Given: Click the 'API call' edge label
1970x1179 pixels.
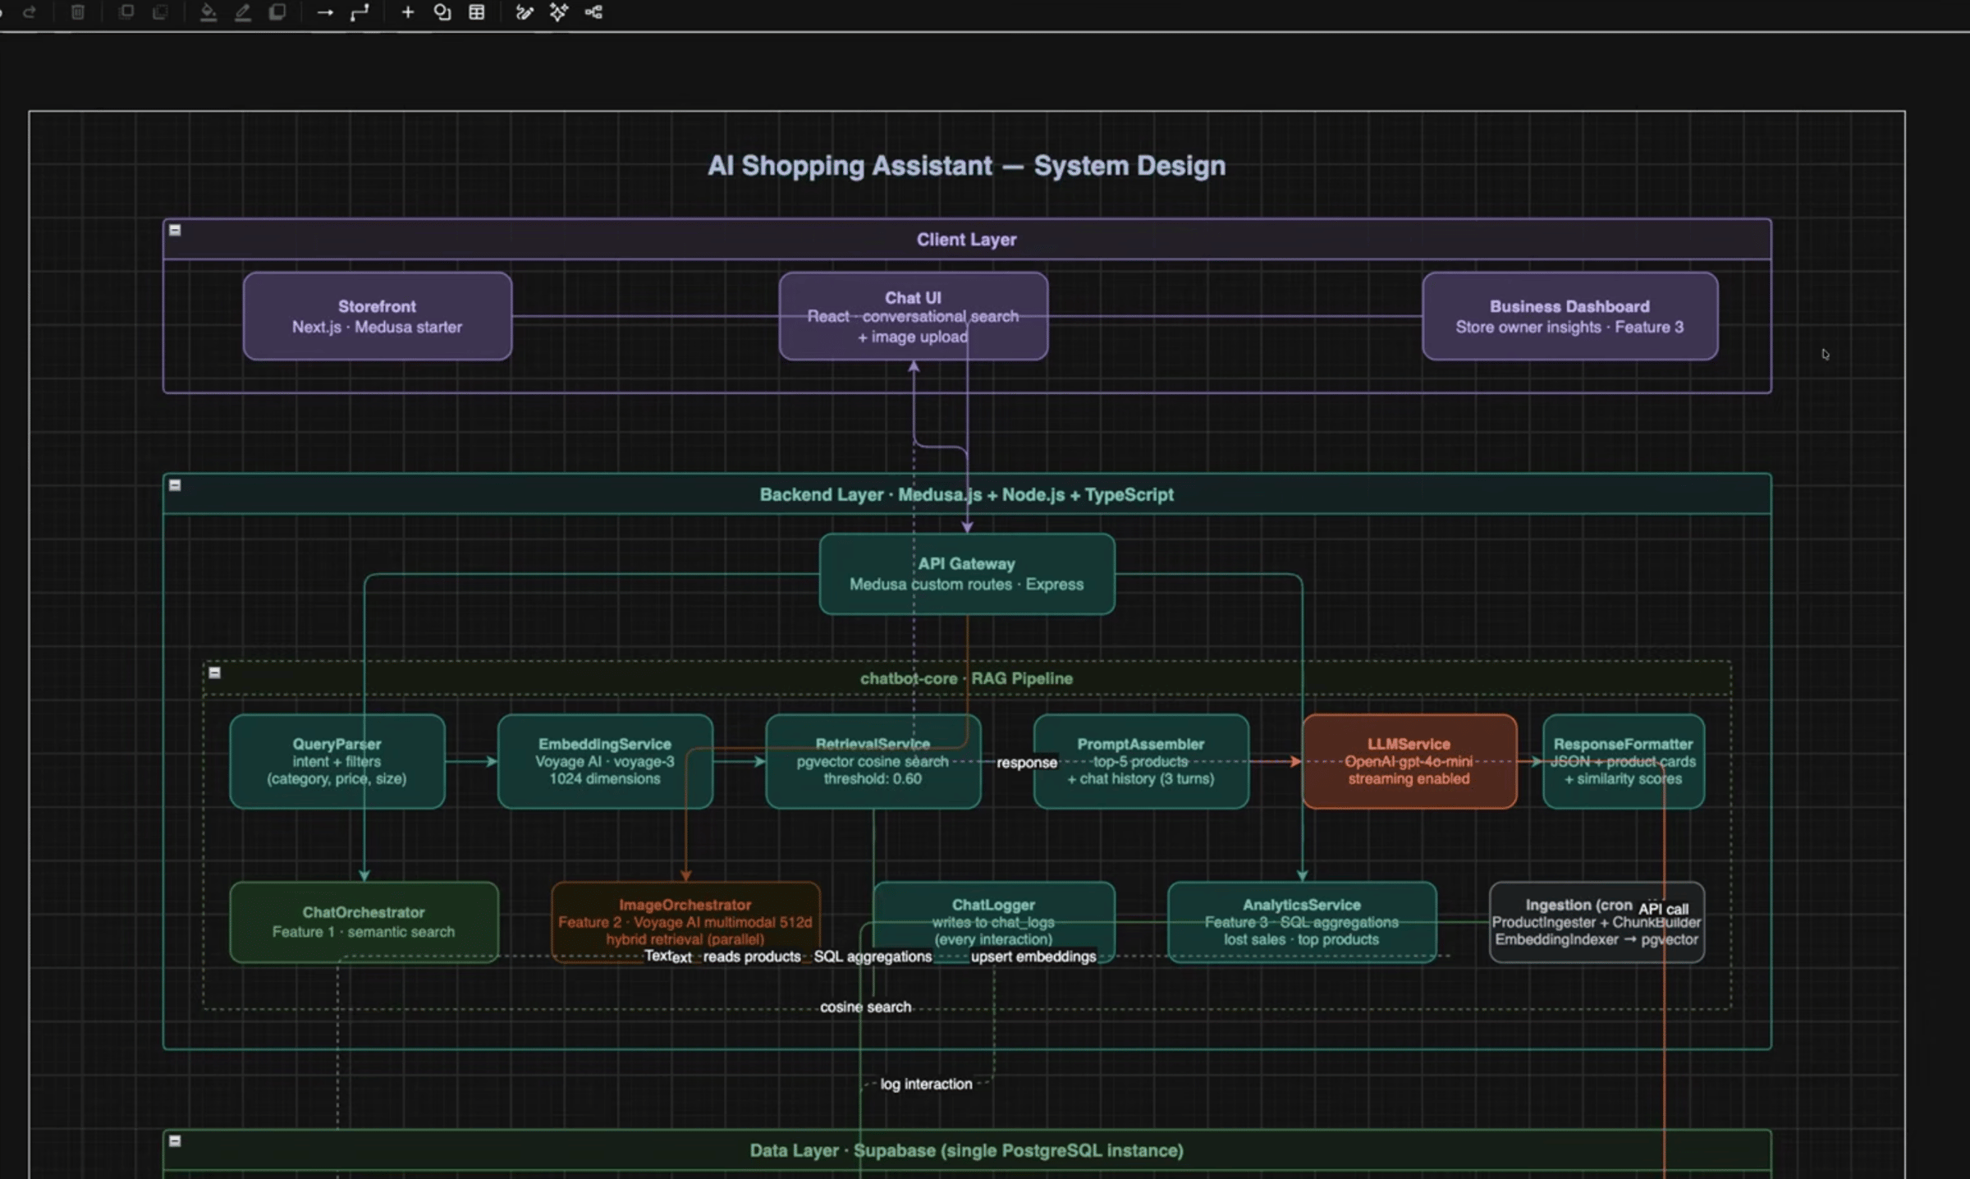Looking at the screenshot, I should point(1664,909).
